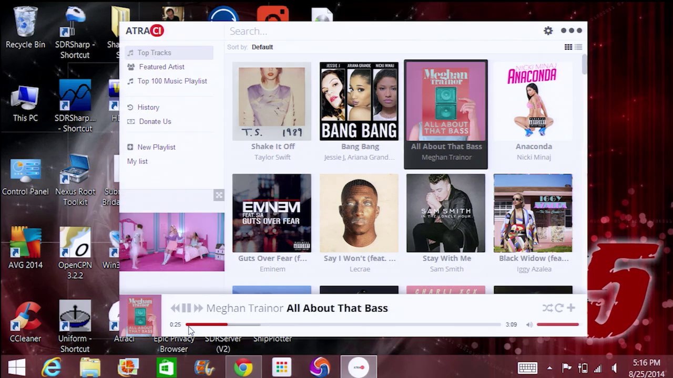Open the system volume tray icon
The height and width of the screenshot is (378, 673).
click(x=614, y=368)
